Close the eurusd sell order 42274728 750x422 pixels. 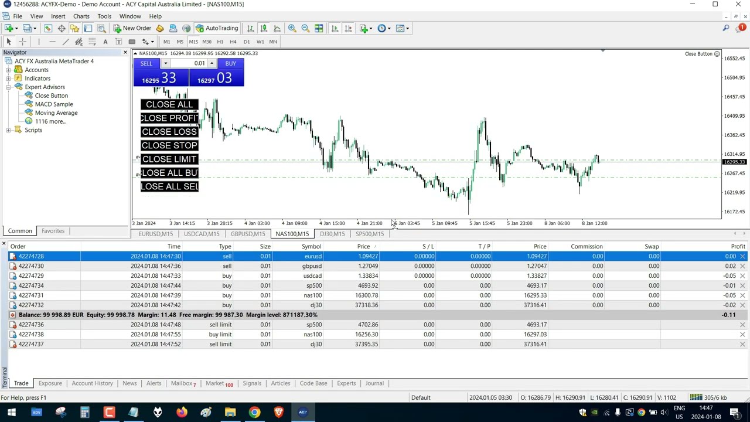click(x=742, y=256)
